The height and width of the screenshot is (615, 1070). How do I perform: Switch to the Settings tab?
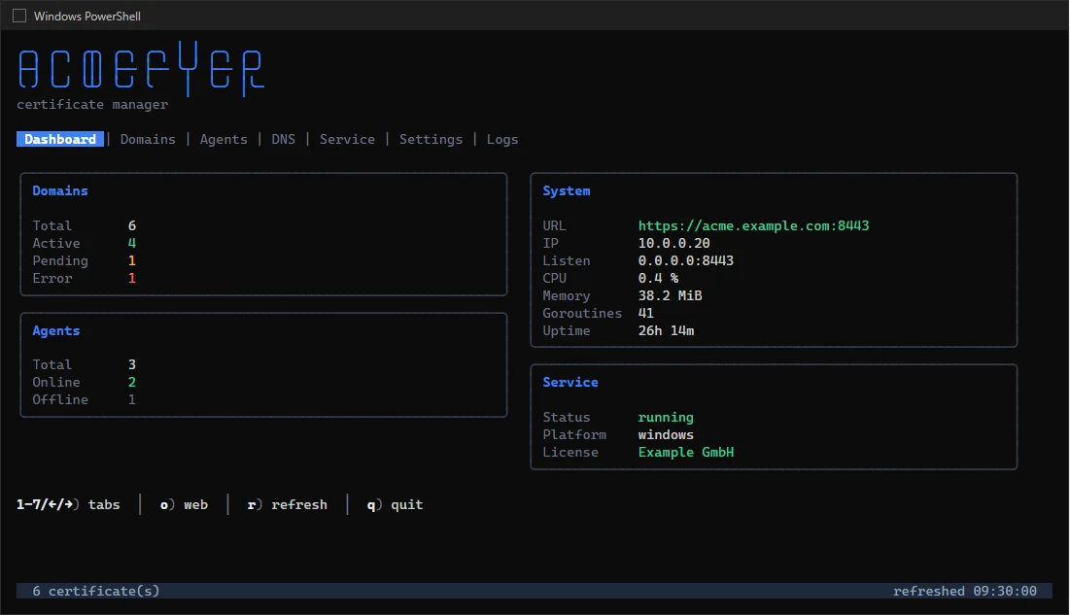point(431,139)
